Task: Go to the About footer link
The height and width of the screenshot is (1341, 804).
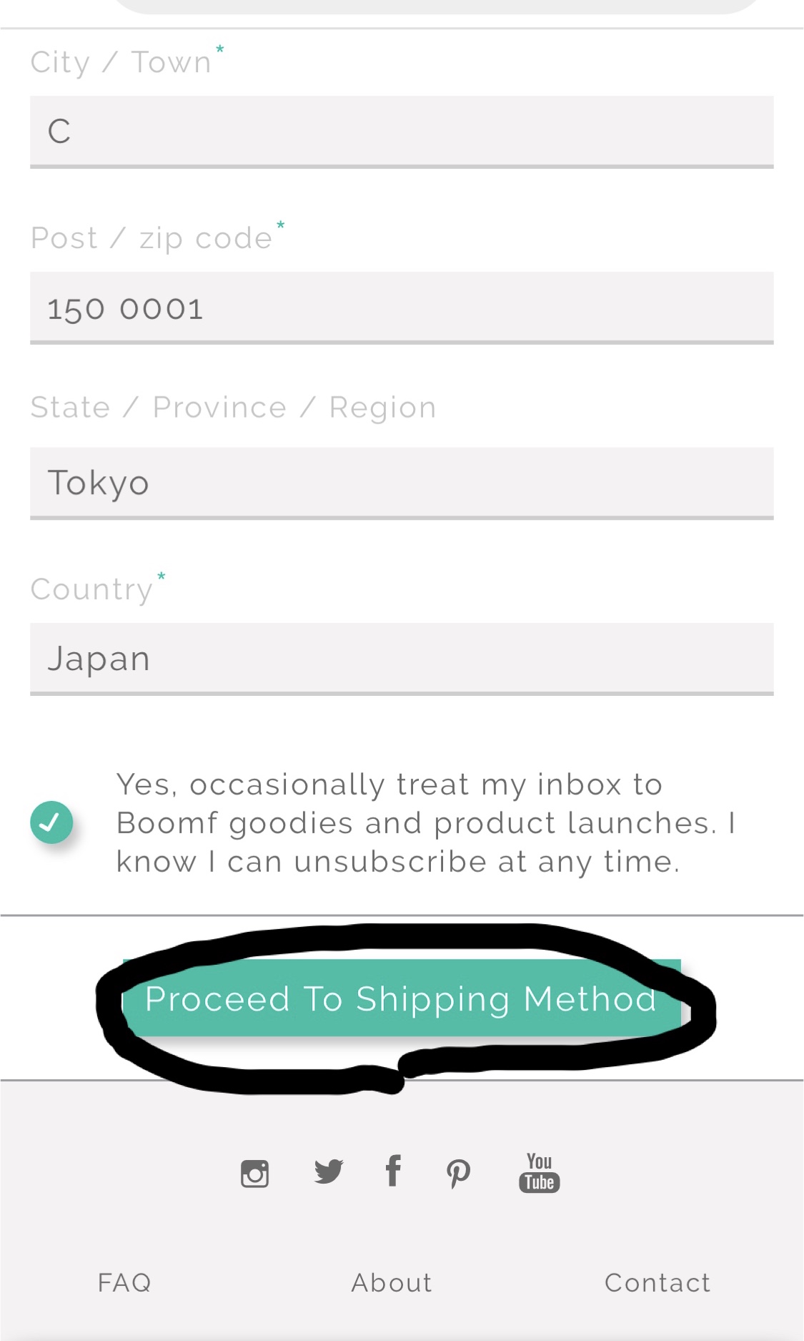Action: (392, 1282)
